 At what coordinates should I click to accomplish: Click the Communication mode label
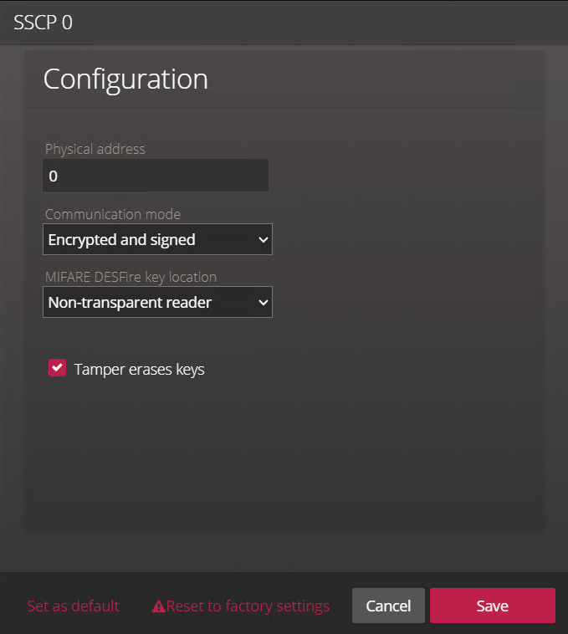coord(113,214)
